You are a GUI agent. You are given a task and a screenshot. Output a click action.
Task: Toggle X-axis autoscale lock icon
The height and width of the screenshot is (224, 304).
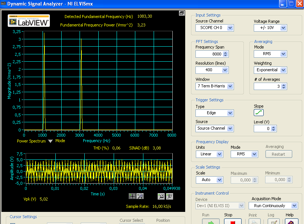[x=161, y=196]
